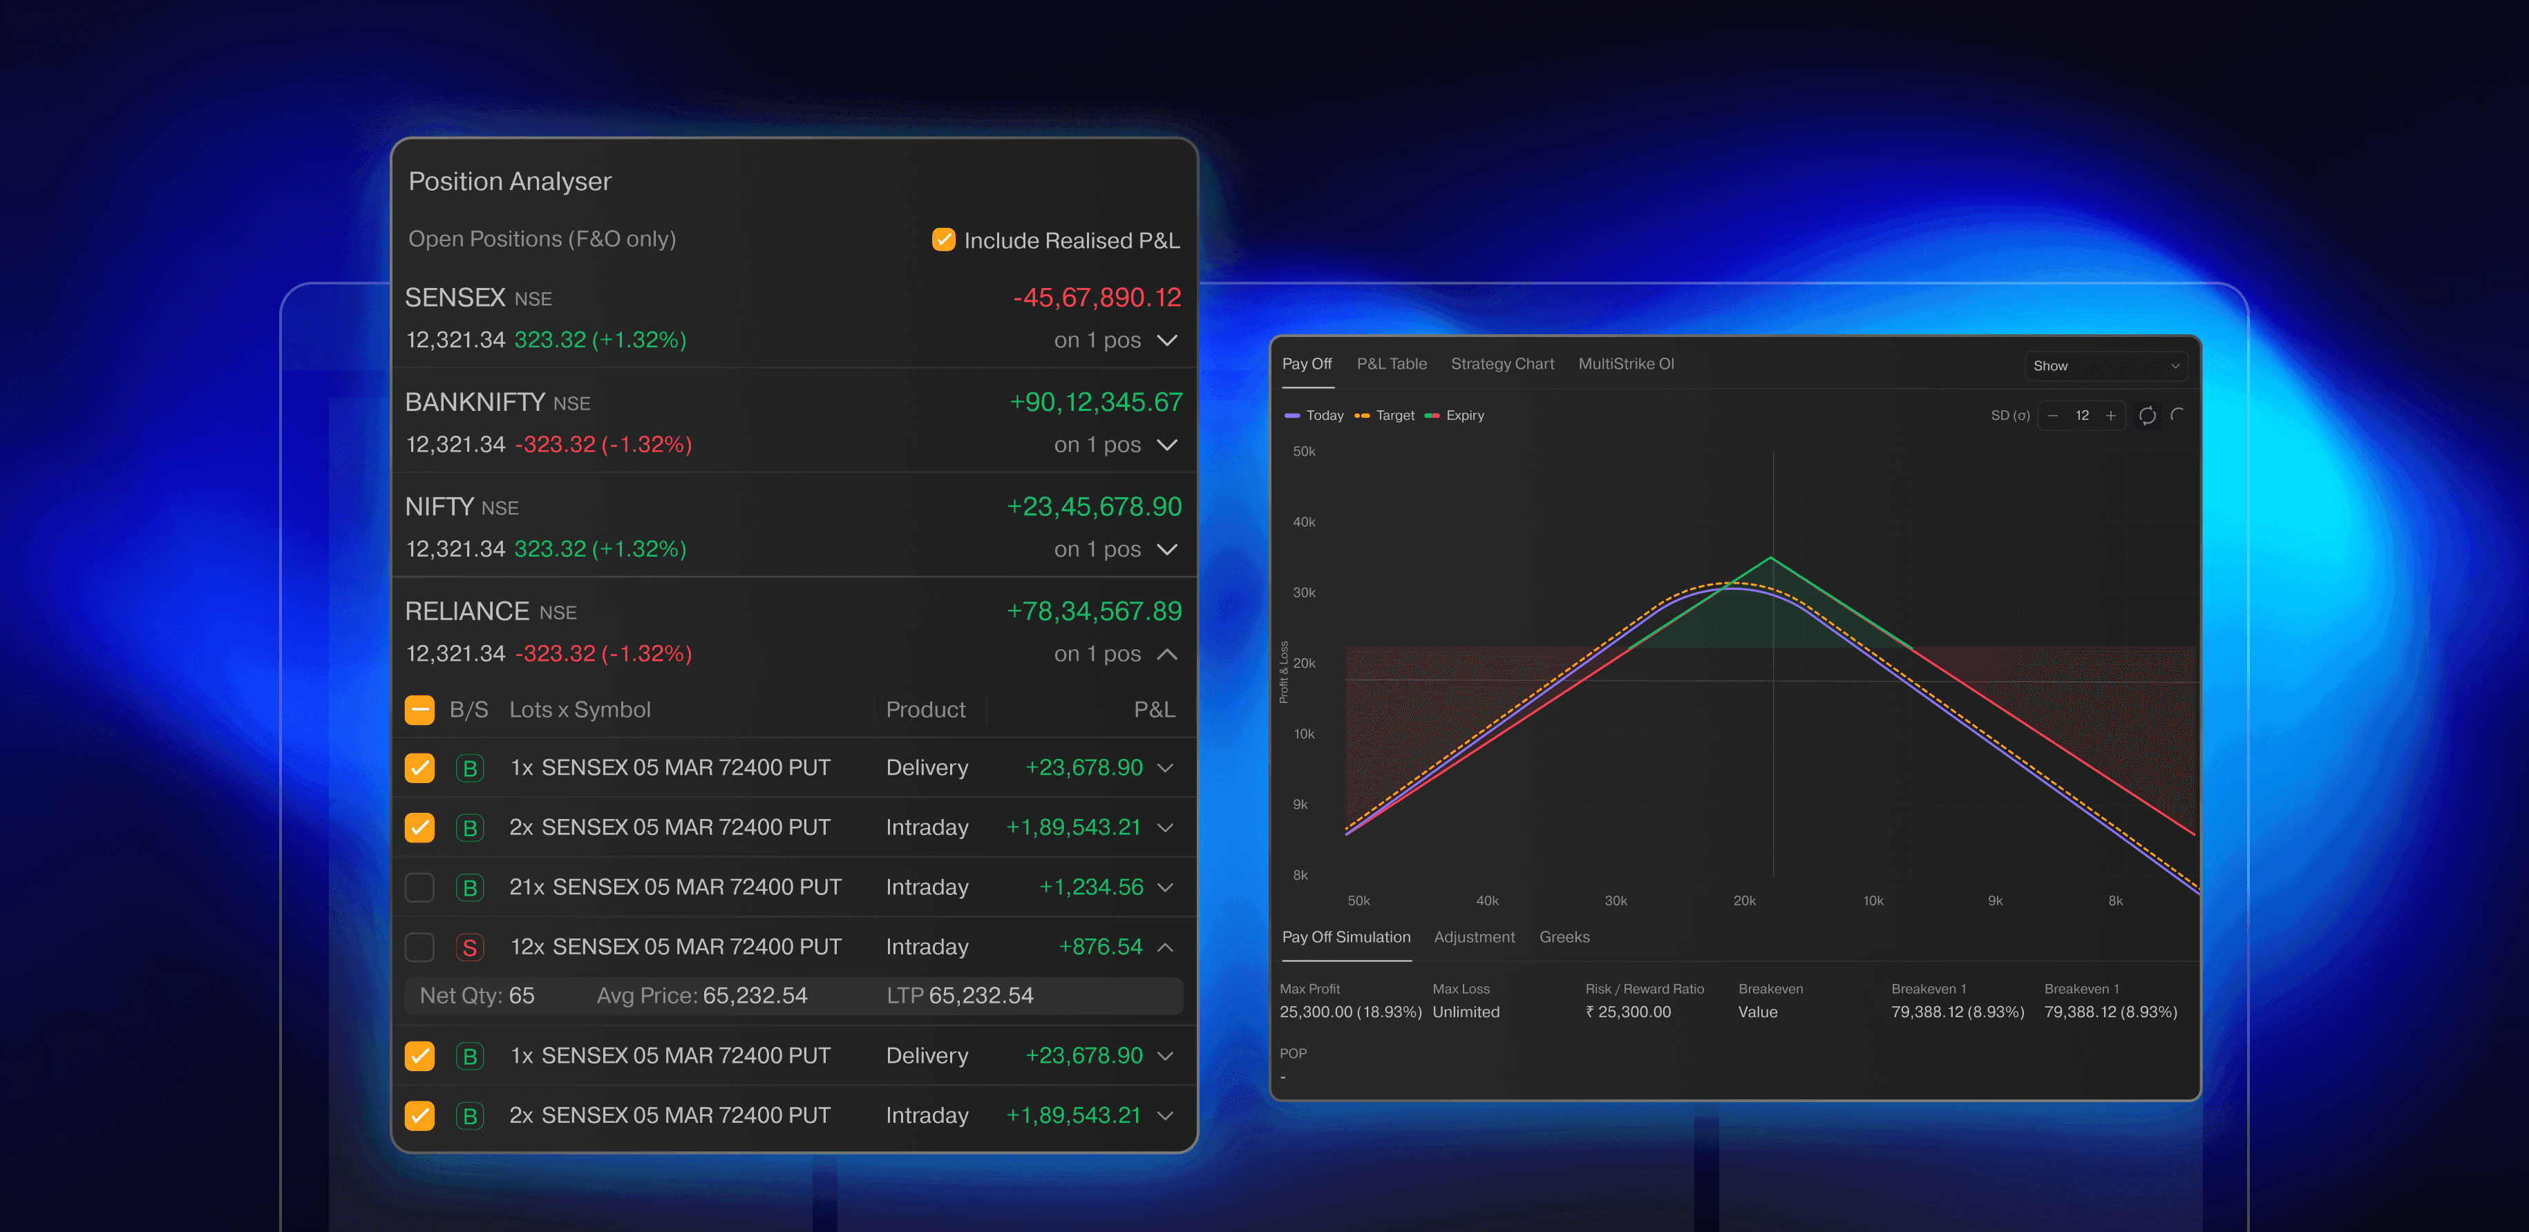Click SENSEX loss value -45,67,890.12
Viewport: 2529px width, 1232px height.
point(1097,298)
